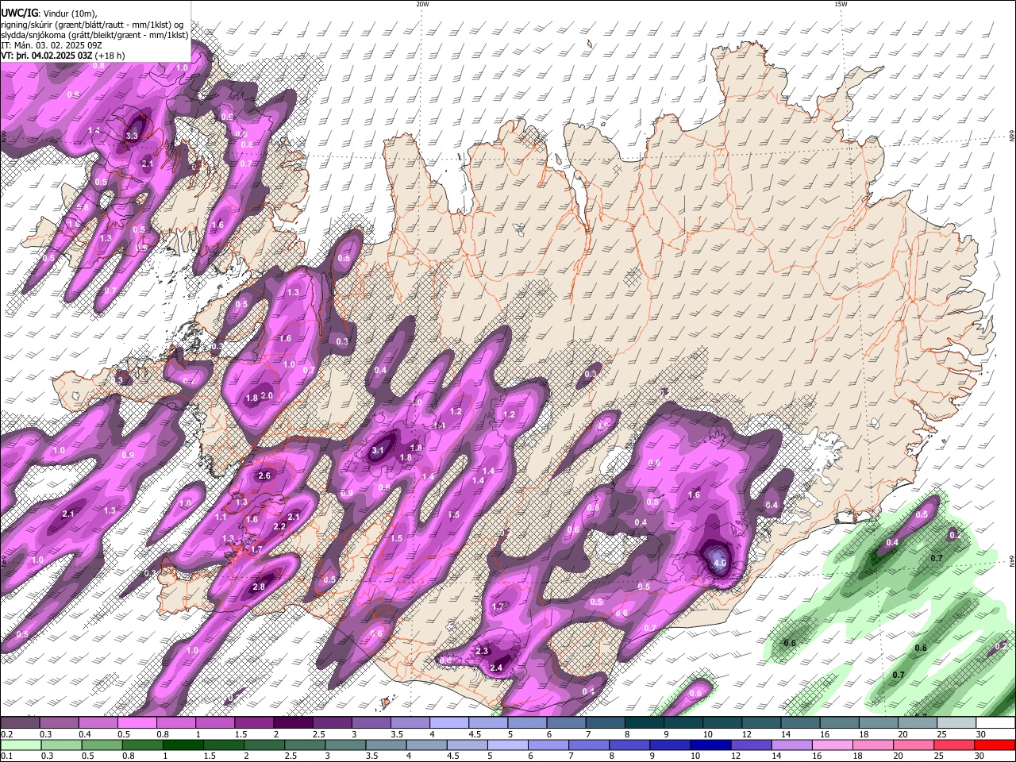
Task: Click the 'rigning/skúrir' legend description line
Action: click(91, 24)
